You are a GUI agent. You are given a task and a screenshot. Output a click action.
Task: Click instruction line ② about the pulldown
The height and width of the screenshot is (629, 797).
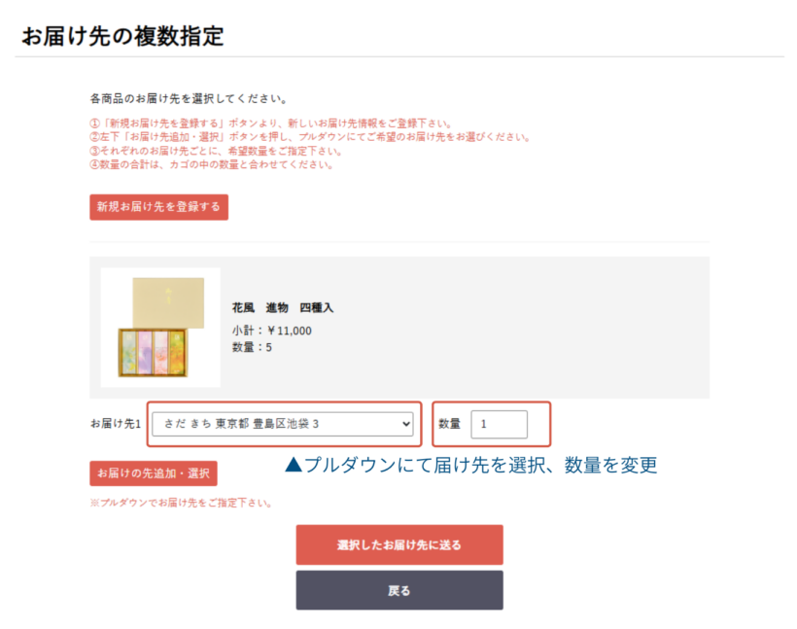point(309,137)
